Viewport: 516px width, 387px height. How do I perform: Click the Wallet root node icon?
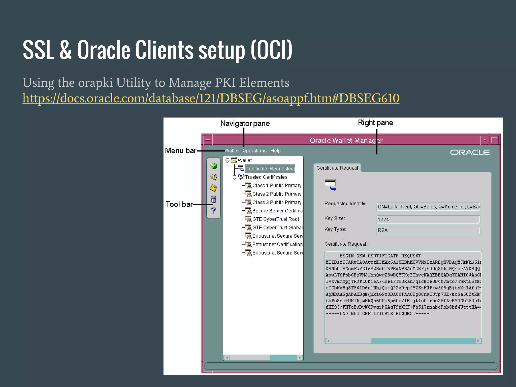tap(234, 160)
